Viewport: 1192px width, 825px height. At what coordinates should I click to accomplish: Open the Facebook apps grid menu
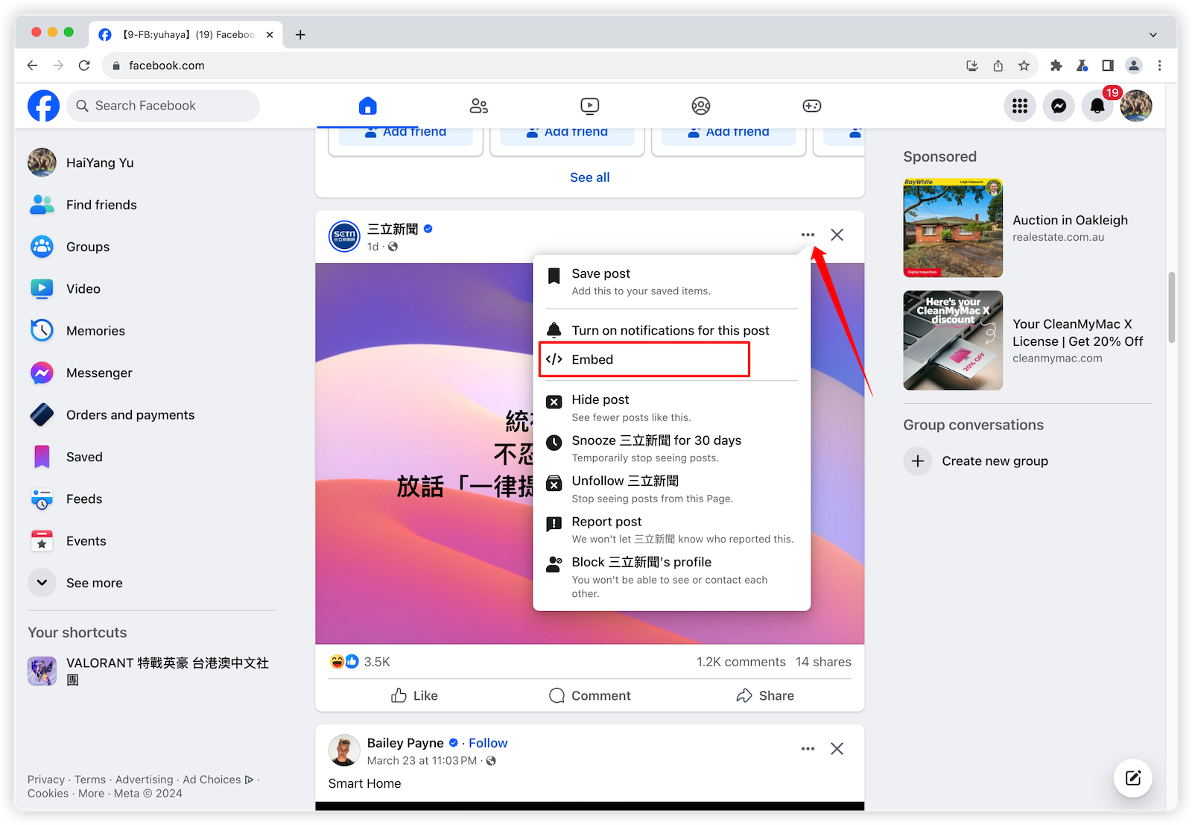1020,106
